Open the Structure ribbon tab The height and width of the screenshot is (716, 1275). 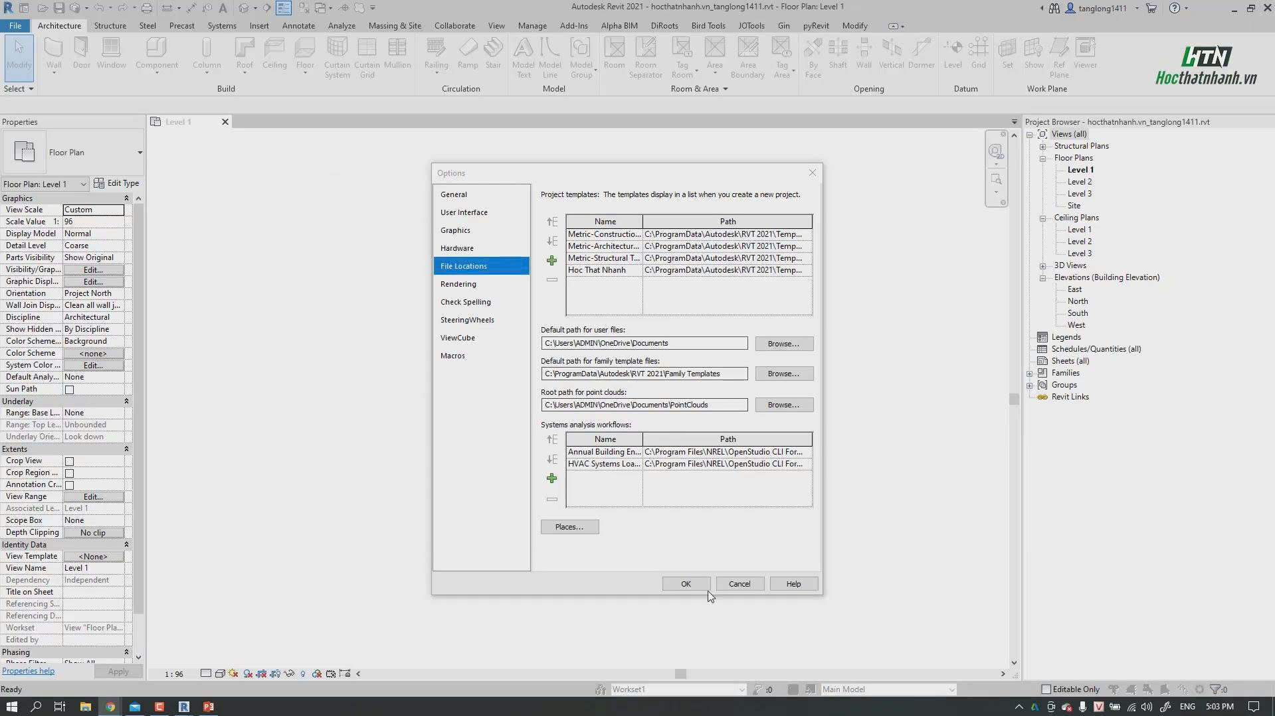coord(110,26)
